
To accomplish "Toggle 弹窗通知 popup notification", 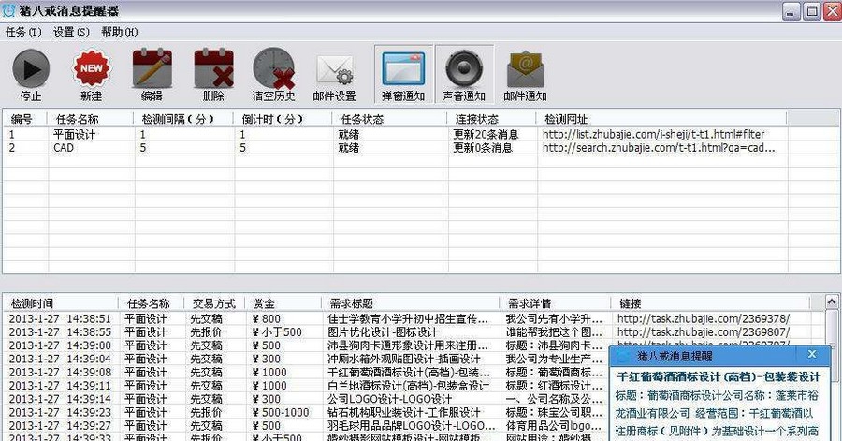I will click(403, 74).
